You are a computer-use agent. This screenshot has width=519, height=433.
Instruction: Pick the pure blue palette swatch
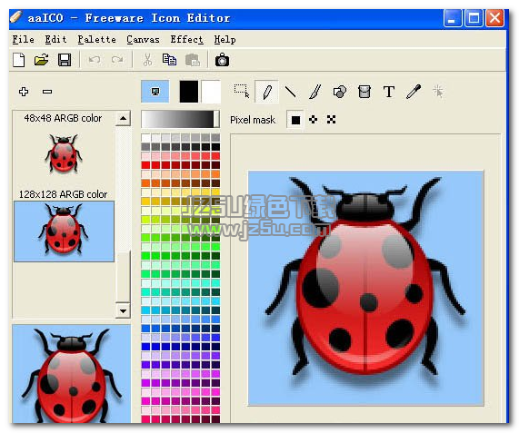[145, 347]
